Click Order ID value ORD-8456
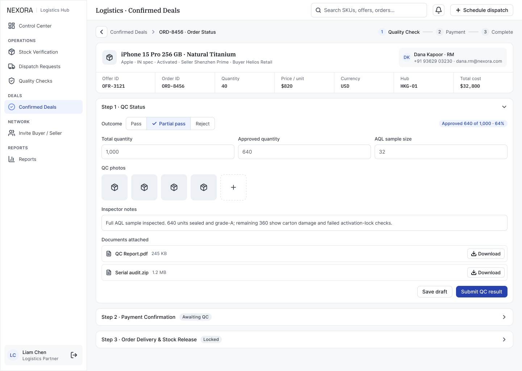This screenshot has height=371, width=522. tap(173, 86)
